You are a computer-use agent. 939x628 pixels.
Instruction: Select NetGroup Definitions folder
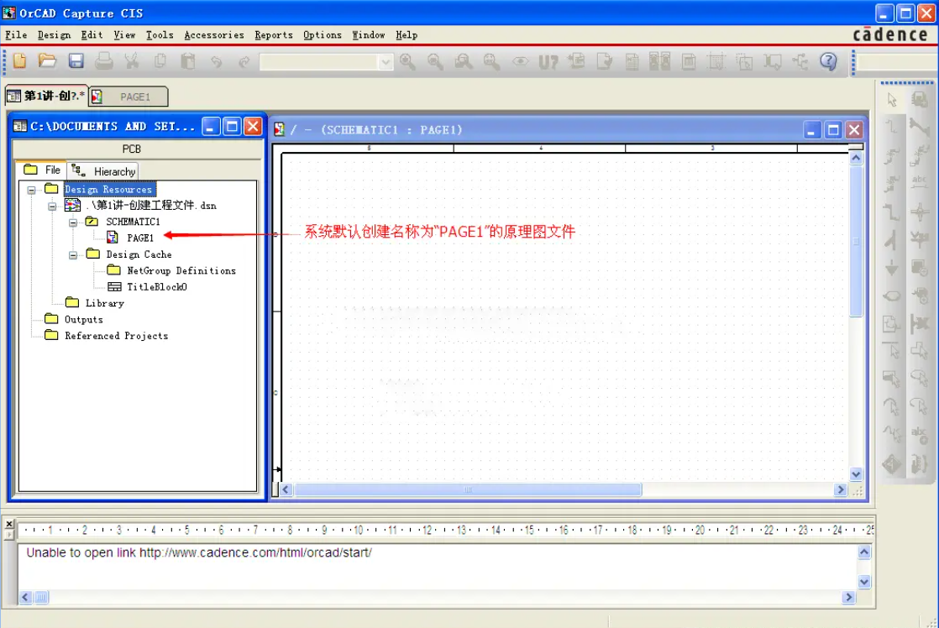point(181,270)
